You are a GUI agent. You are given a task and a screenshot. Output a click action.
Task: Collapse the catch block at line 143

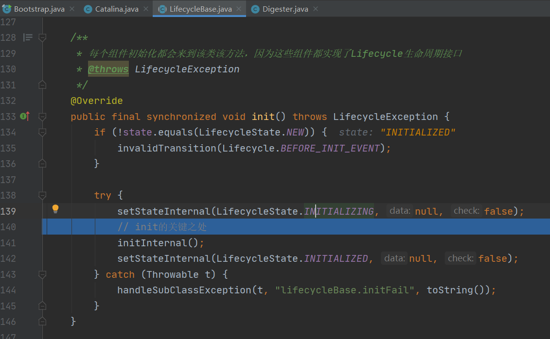pos(42,274)
